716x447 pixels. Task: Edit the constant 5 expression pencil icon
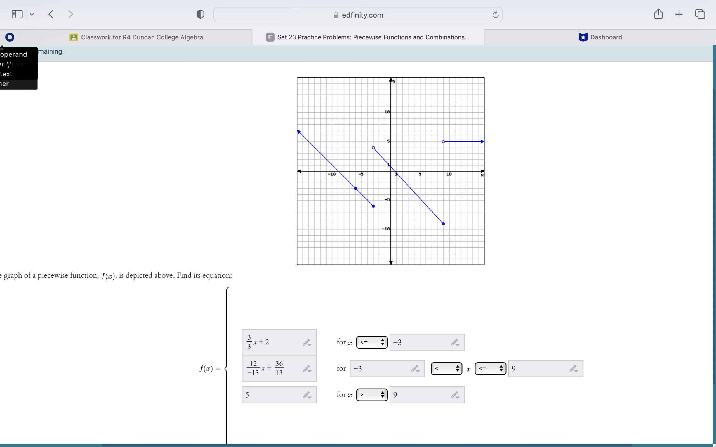click(x=307, y=395)
